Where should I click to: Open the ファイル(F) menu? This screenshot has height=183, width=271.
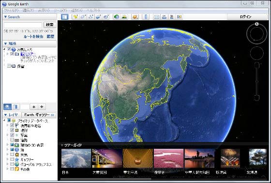pos(11,11)
